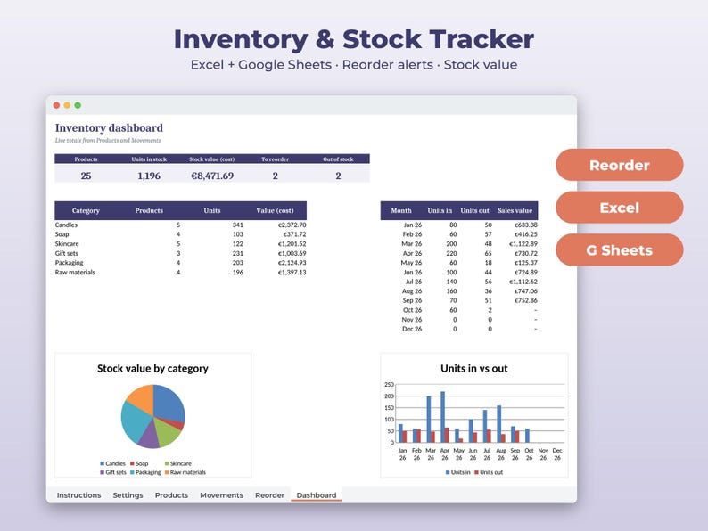Click the red close window dot
This screenshot has height=531, width=708.
pos(56,105)
